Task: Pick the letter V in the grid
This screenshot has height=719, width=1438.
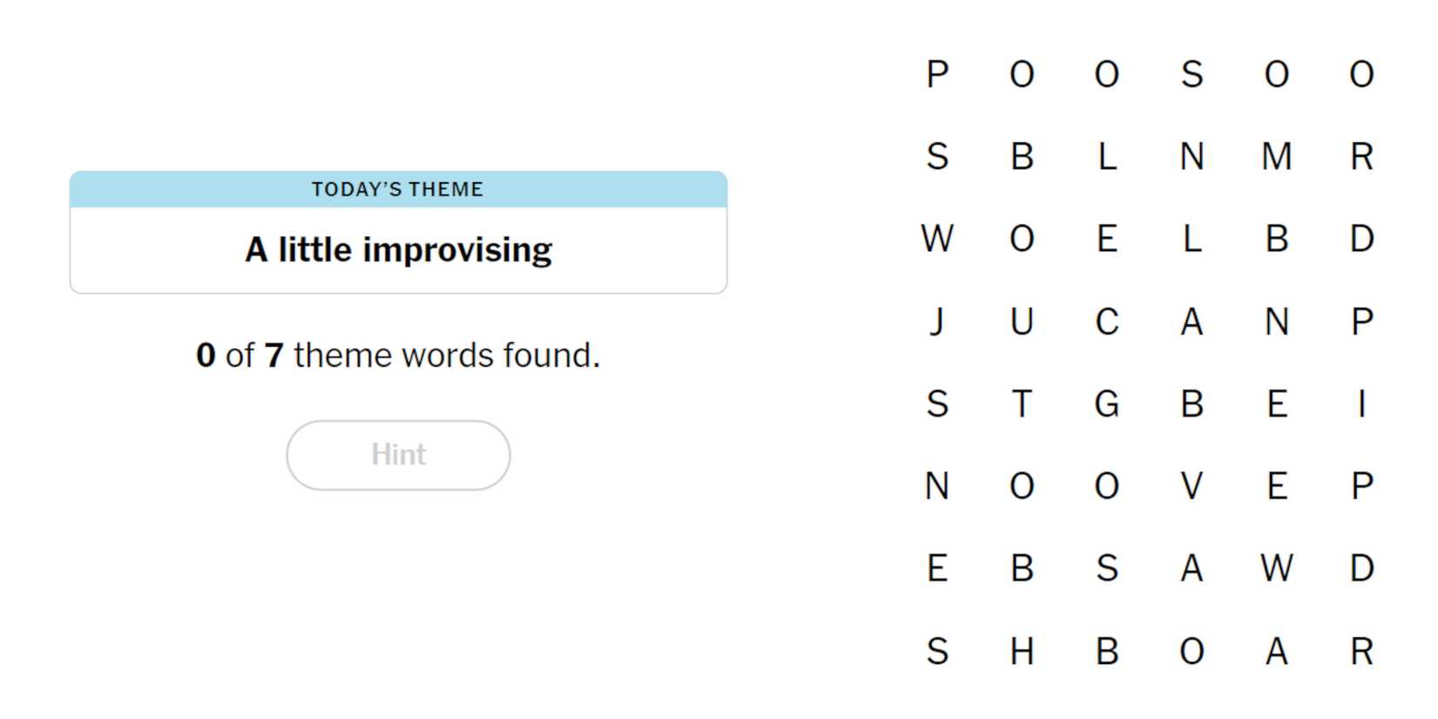Action: point(1191,485)
